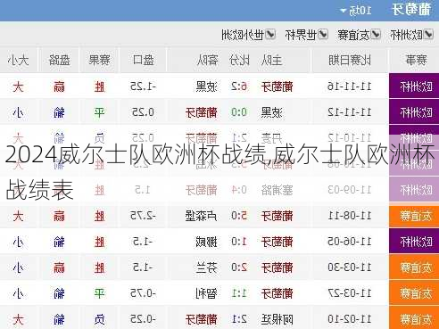Open the 10场 match count dropdown
This screenshot has height=329, width=439.
point(356,11)
